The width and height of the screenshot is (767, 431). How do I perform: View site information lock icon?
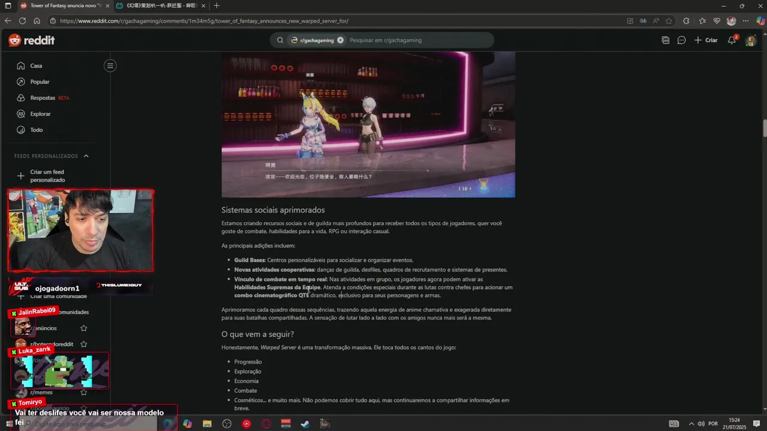53,20
